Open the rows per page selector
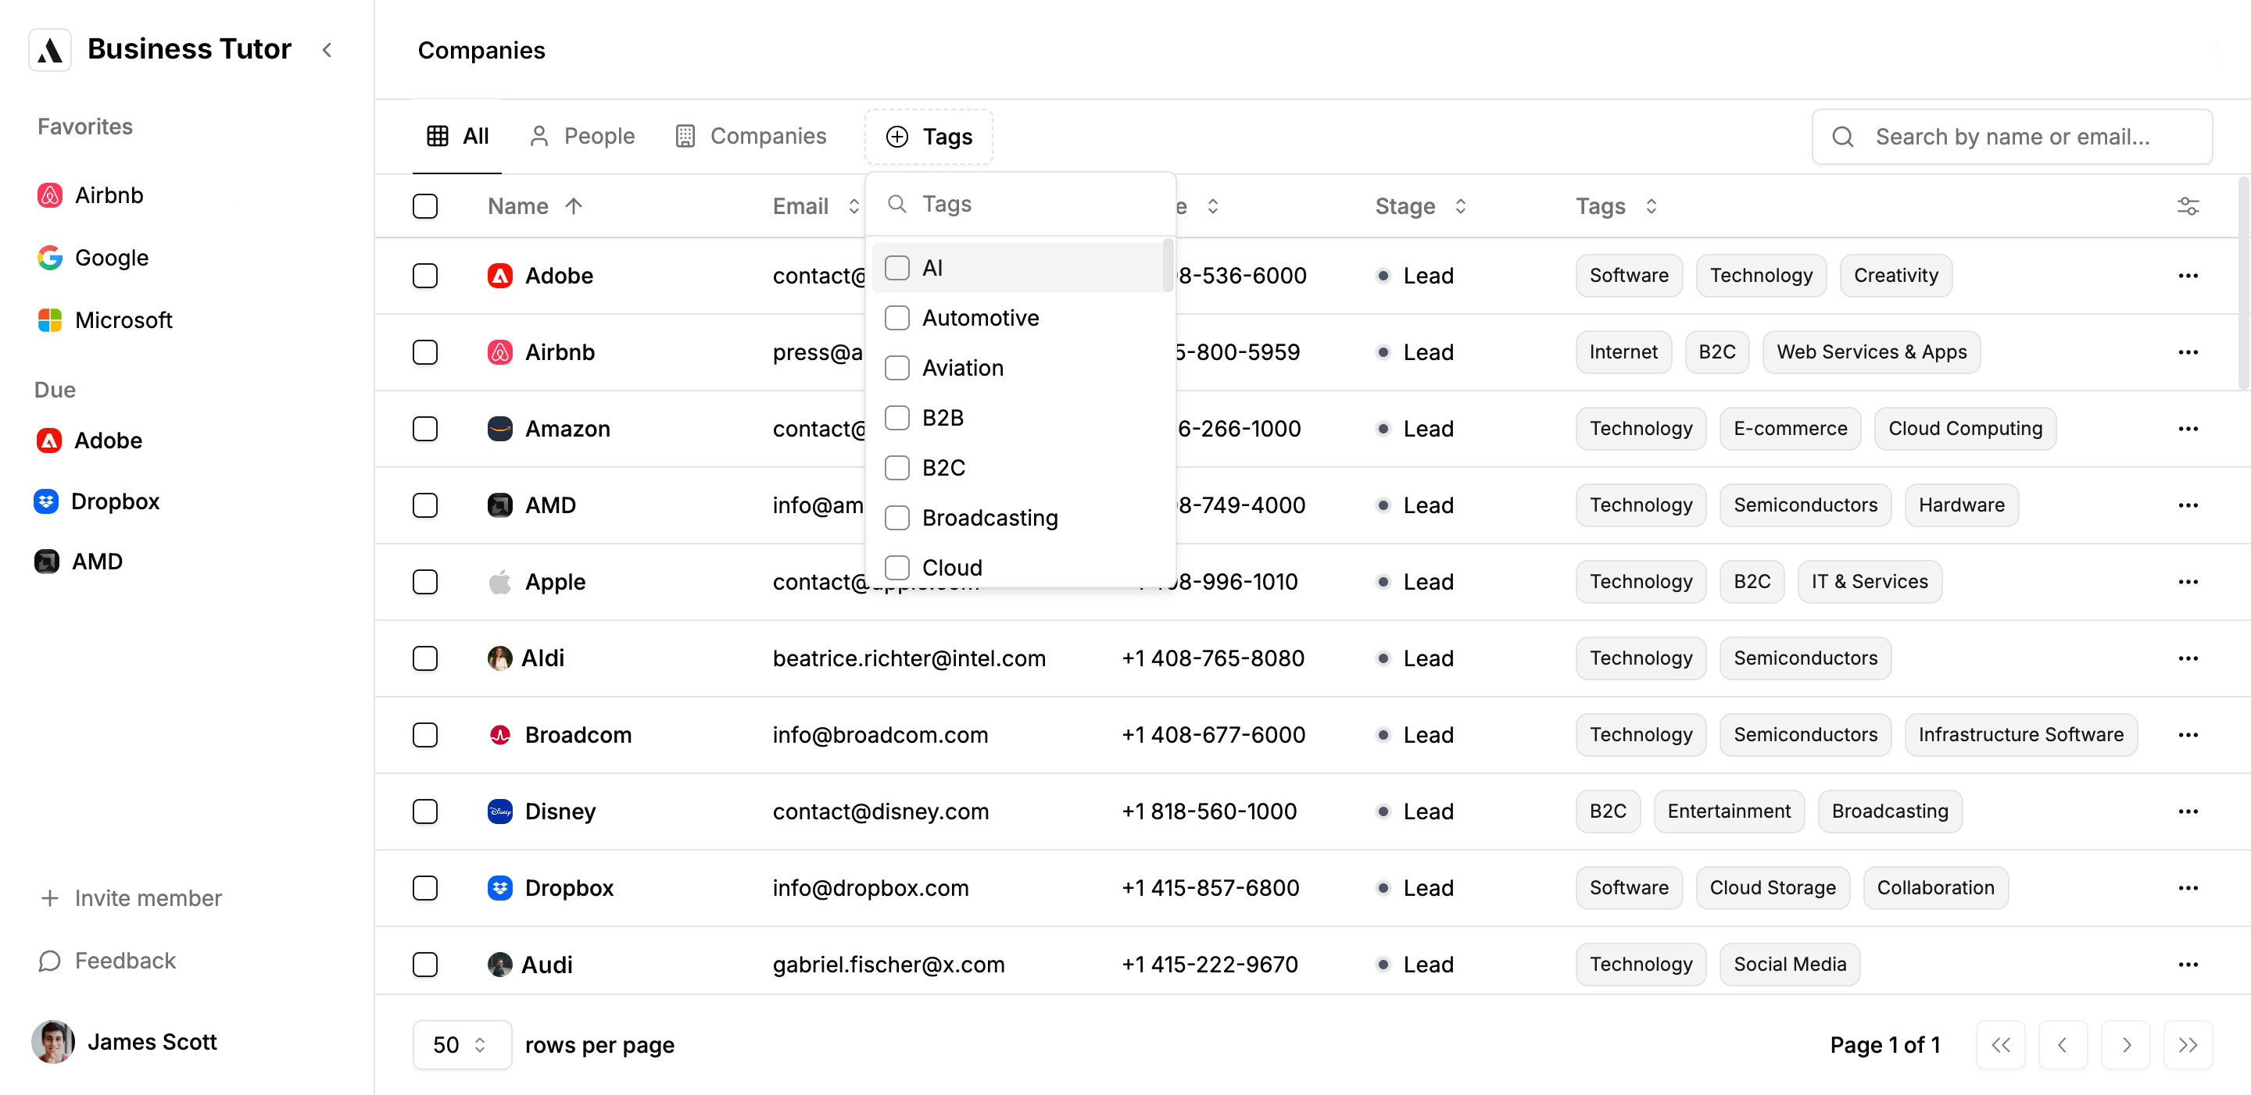2251x1095 pixels. tap(461, 1044)
